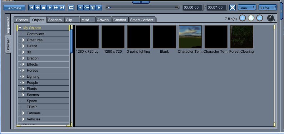Switch to the Shaders tab

(x=55, y=20)
